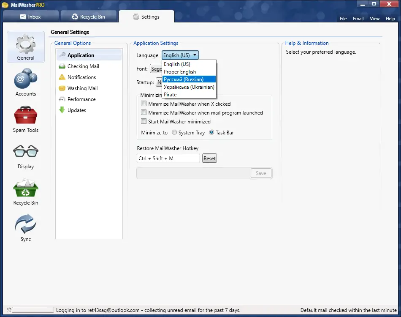Click the Application wrench icon
The height and width of the screenshot is (317, 401).
click(62, 55)
